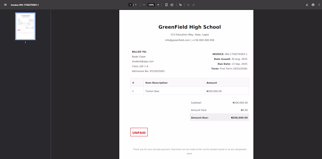Click the info@greenfield.com contact line
The image size is (322, 159).
click(190, 40)
